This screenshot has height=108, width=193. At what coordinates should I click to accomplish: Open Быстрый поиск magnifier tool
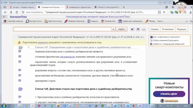pyautogui.click(x=33, y=21)
